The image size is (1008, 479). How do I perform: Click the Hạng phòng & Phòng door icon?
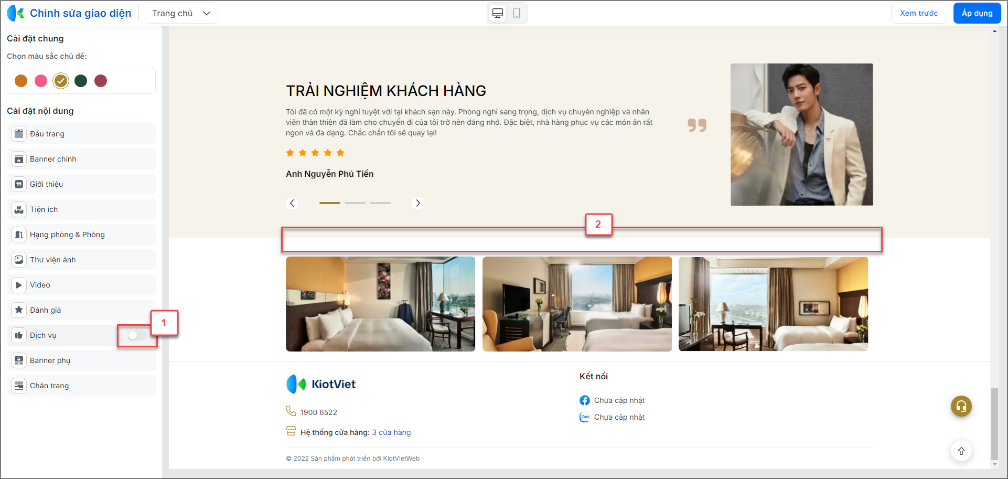tap(19, 235)
